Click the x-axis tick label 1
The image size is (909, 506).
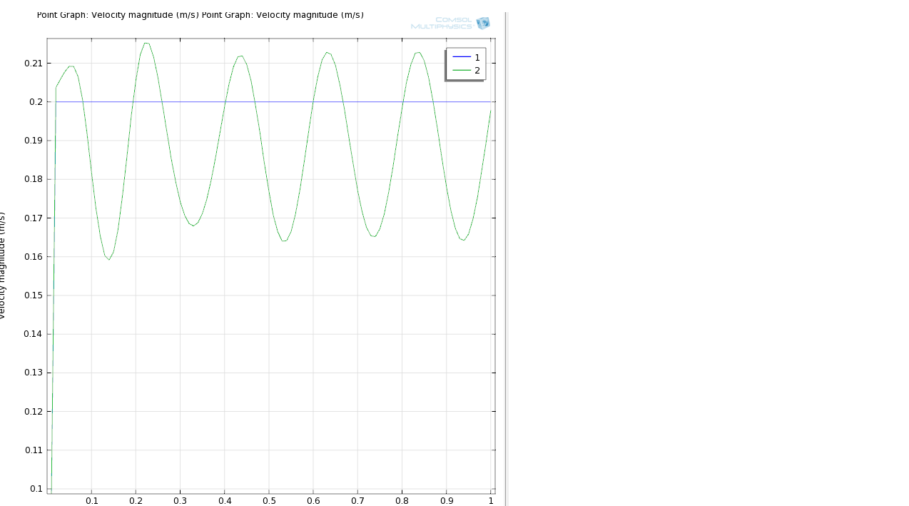click(x=491, y=501)
